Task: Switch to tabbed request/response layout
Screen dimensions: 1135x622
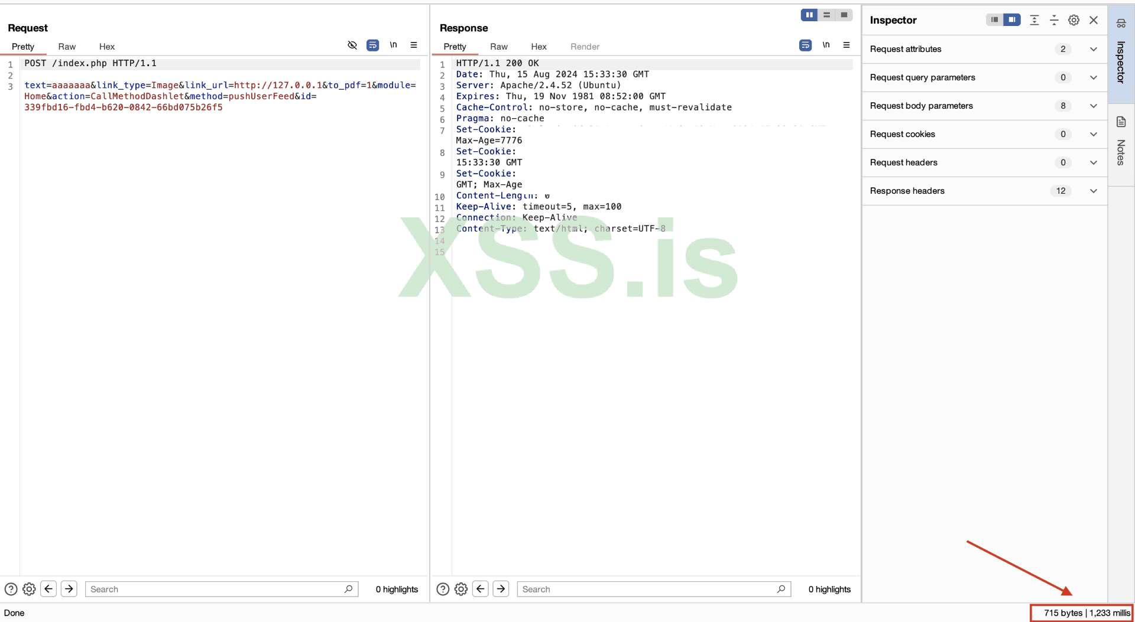Action: pos(844,15)
